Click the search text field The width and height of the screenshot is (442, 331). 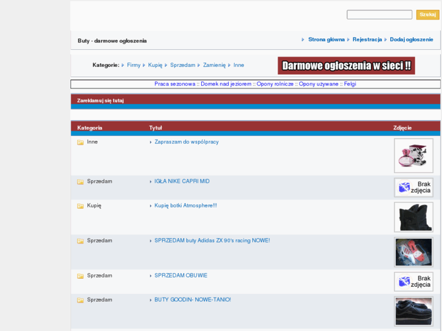[x=379, y=15]
